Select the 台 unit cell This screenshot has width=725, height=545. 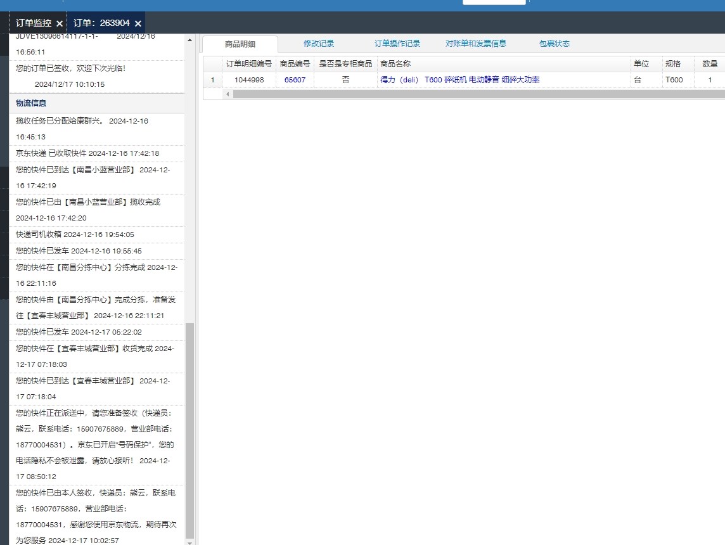pyautogui.click(x=646, y=79)
